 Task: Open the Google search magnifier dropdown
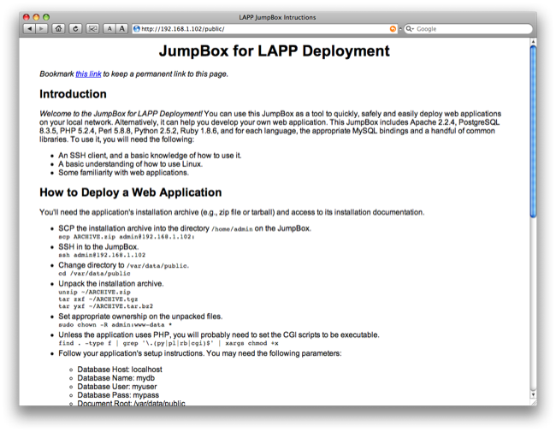[410, 29]
